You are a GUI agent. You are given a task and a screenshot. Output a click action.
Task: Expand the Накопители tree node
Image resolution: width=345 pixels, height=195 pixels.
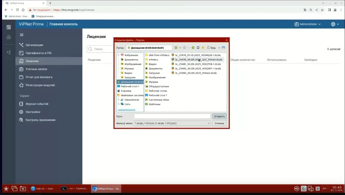119,100
